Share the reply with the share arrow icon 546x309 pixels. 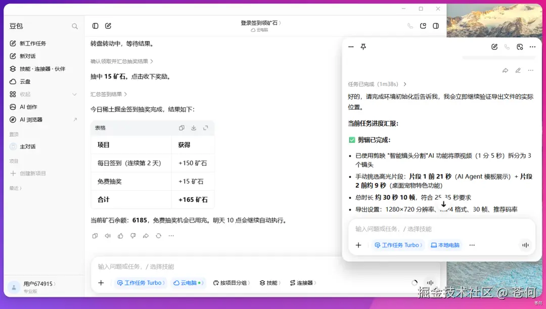pyautogui.click(x=146, y=236)
